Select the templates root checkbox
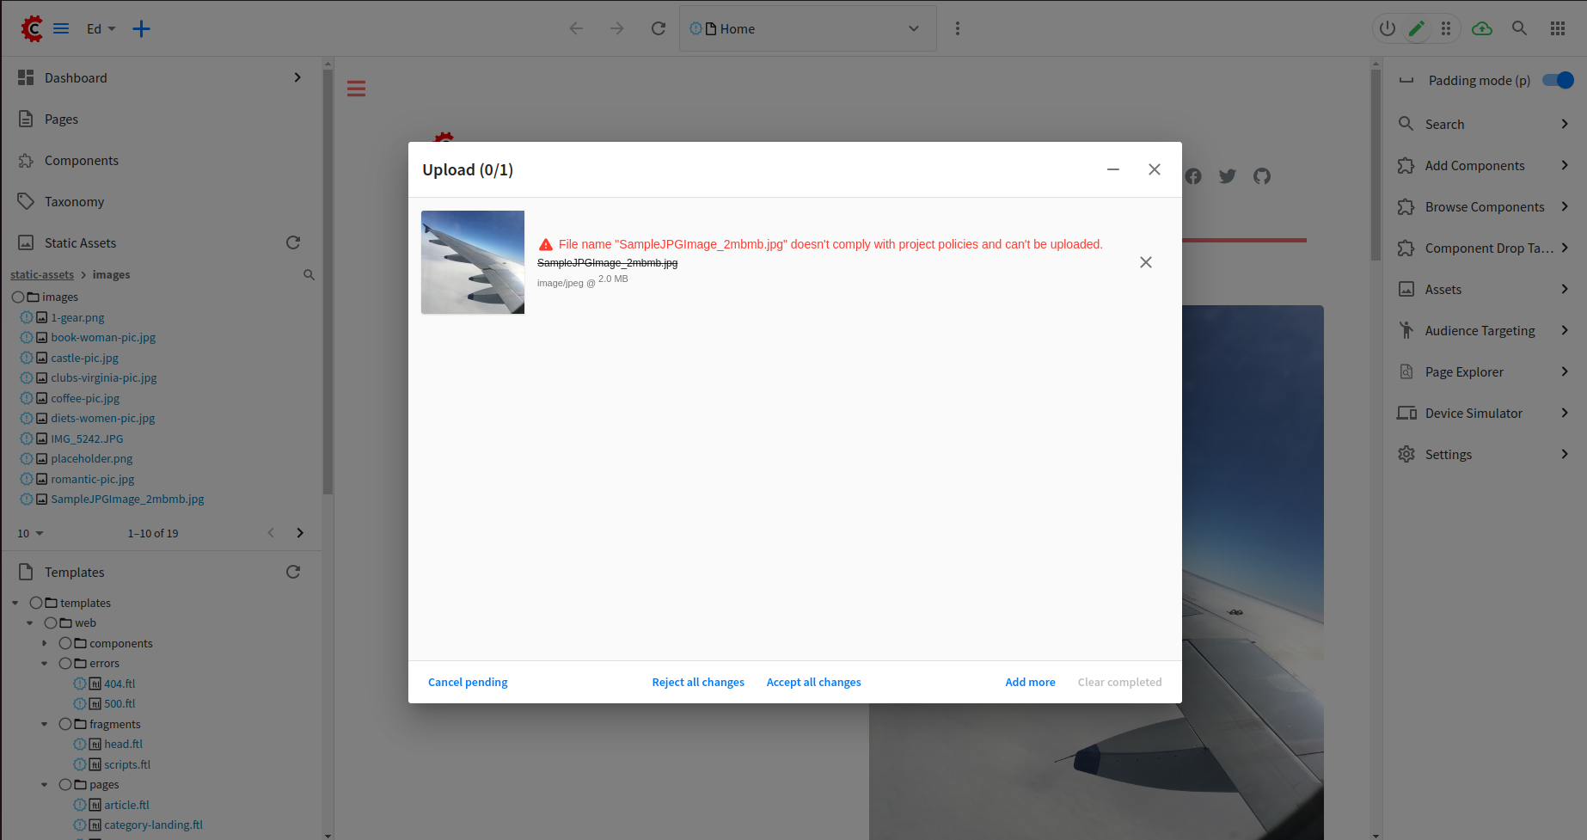 click(35, 603)
